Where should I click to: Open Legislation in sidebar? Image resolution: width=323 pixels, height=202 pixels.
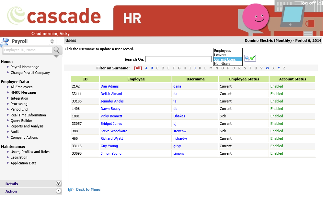pos(19,157)
